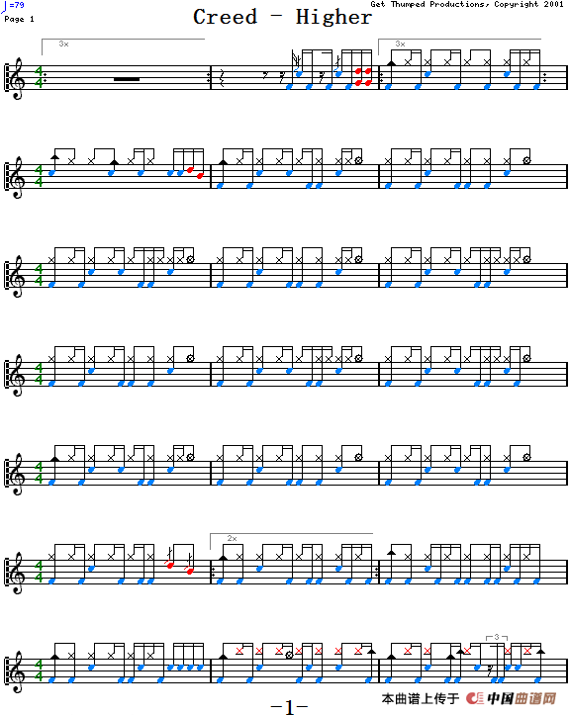Select the triplet 3 bracket marking
Screen dimensions: 570x715
pos(497,637)
